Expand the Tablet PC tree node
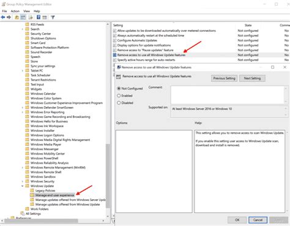Image resolution: width=290 pixels, height=226 pixels. [x=23, y=71]
